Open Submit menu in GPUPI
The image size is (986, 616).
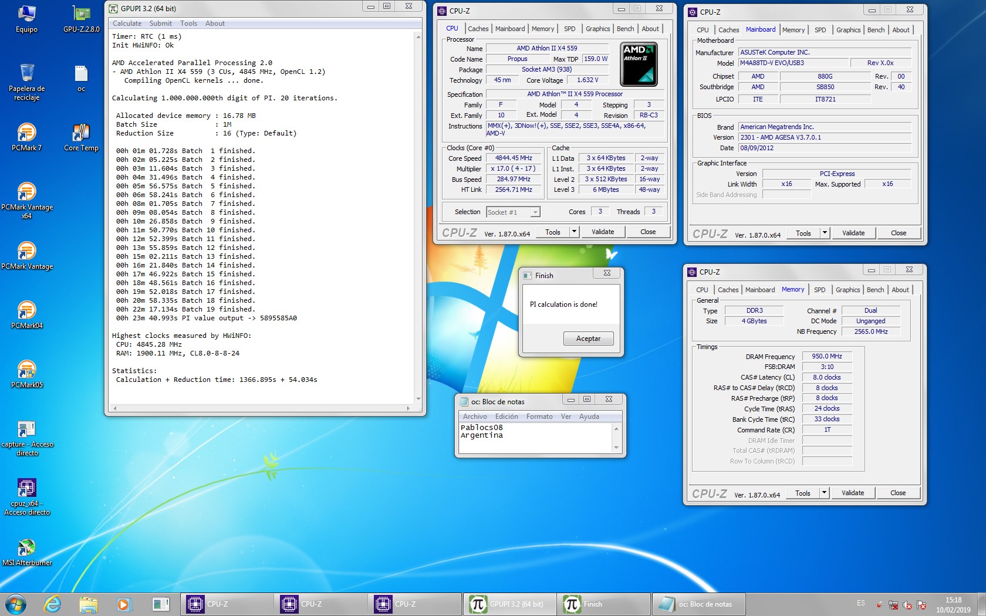161,23
